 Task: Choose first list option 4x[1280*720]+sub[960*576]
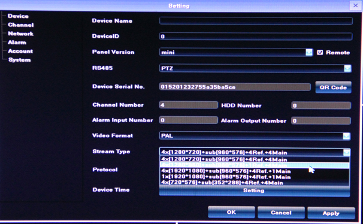(254, 159)
